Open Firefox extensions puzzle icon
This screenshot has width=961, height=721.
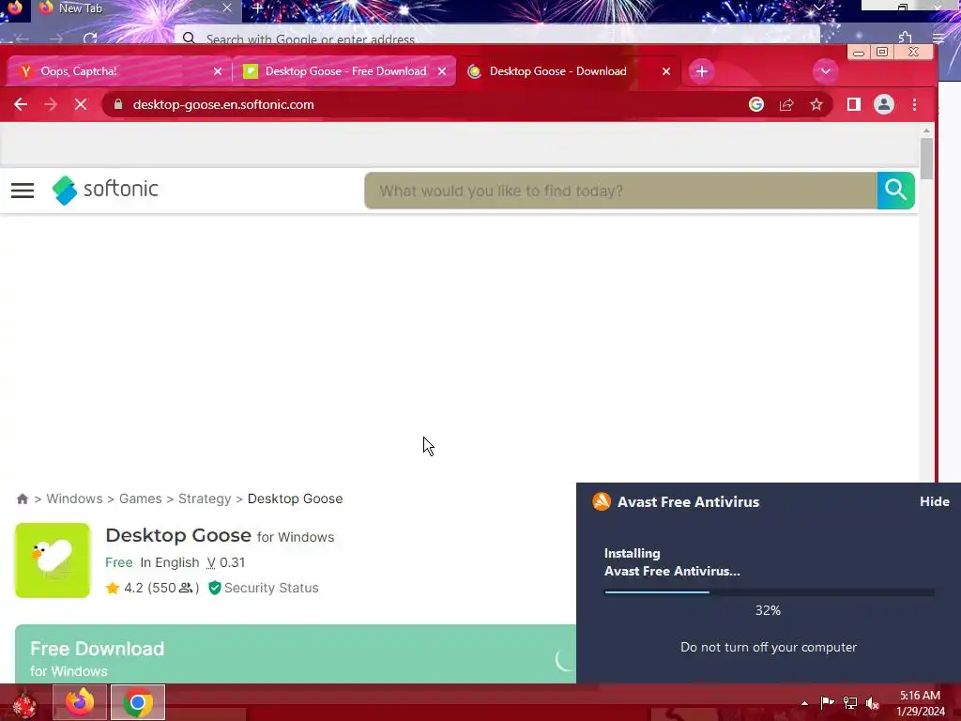[906, 38]
